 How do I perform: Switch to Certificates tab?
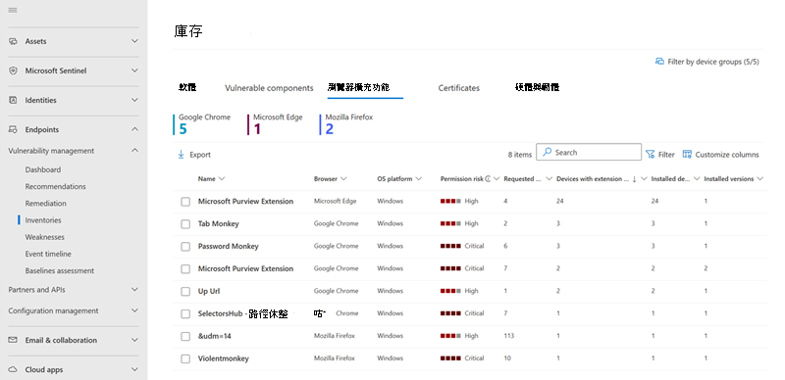point(458,88)
